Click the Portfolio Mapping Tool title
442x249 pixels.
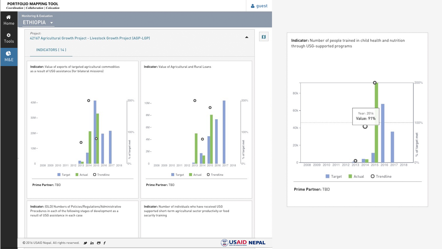[33, 4]
